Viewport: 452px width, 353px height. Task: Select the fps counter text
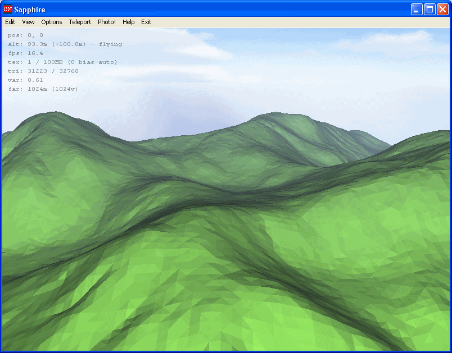pyautogui.click(x=26, y=53)
